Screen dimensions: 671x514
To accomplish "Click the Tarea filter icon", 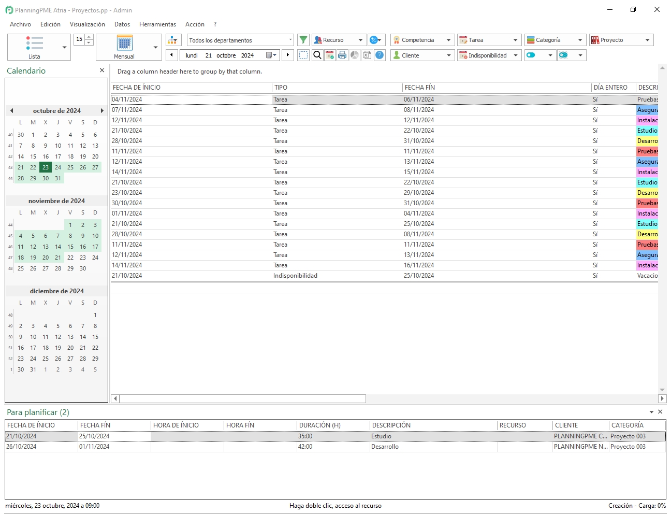I will click(463, 40).
